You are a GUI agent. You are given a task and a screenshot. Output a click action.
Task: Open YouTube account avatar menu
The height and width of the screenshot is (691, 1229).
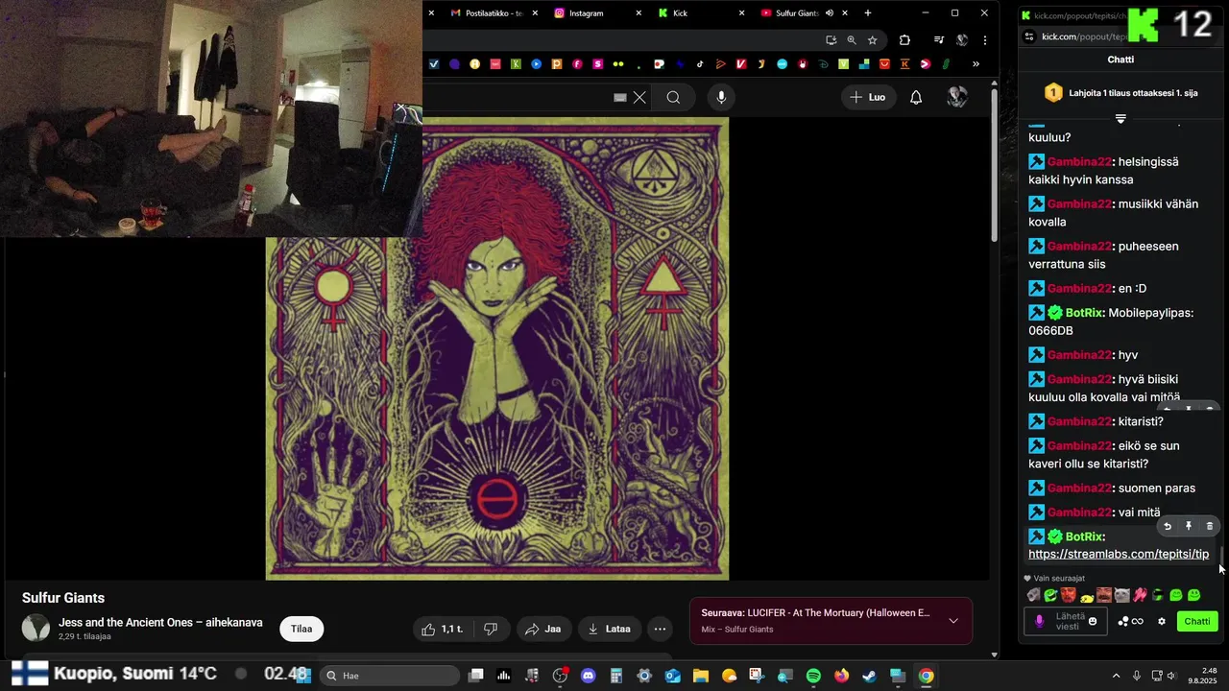pos(957,97)
